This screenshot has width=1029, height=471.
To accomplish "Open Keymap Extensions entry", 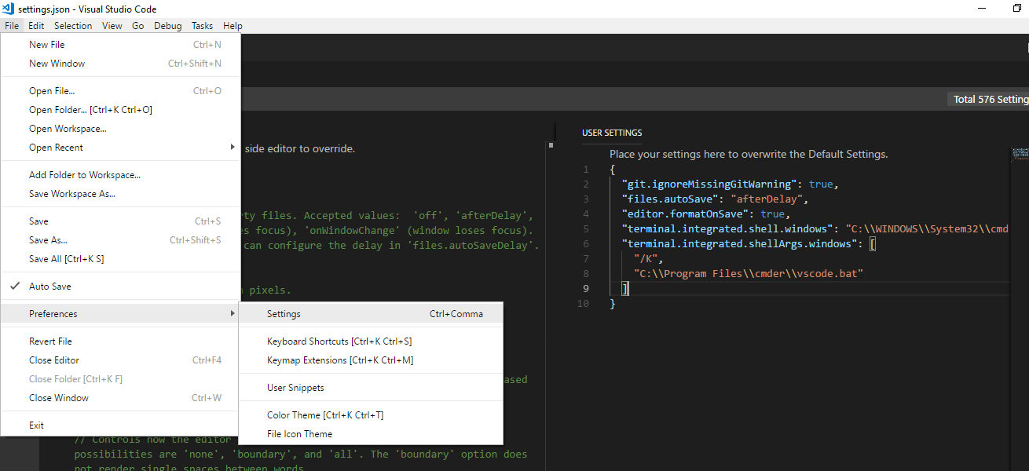I will coord(371,360).
